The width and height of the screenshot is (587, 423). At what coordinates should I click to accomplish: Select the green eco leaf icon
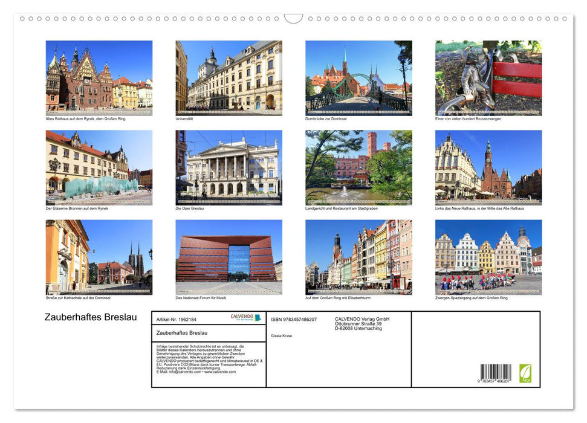pyautogui.click(x=525, y=375)
